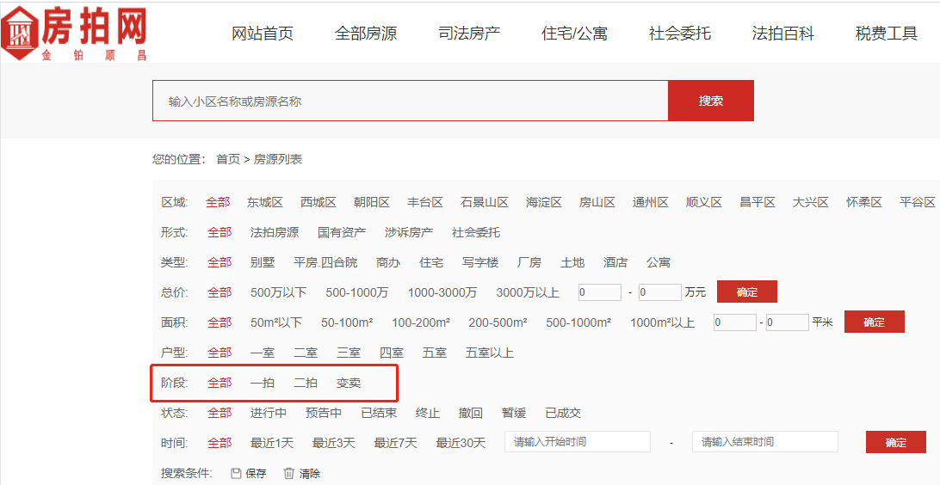Image resolution: width=940 pixels, height=485 pixels.
Task: Click the minimum area input field
Action: 735,322
